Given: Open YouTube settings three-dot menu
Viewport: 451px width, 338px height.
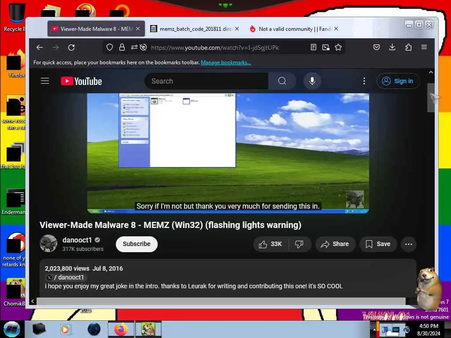Looking at the screenshot, I should coord(364,81).
